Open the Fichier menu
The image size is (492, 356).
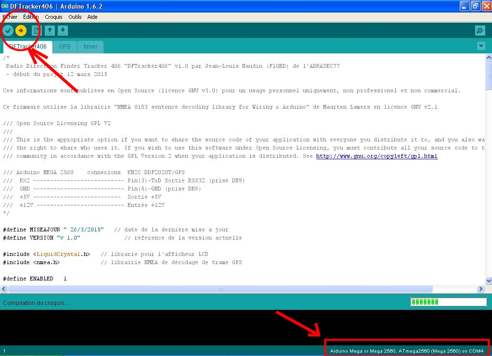(x=10, y=17)
